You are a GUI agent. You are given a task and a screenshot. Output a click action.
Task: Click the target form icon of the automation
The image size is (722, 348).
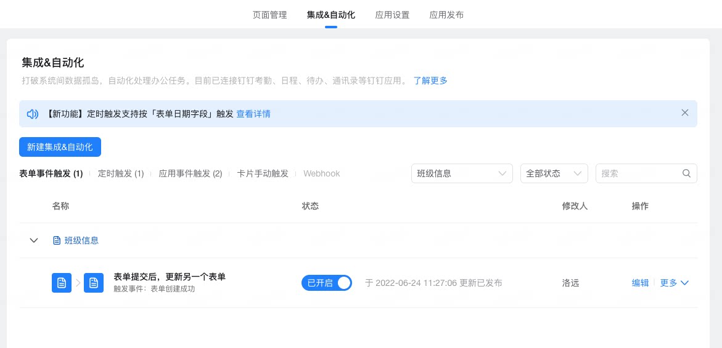[x=94, y=283]
